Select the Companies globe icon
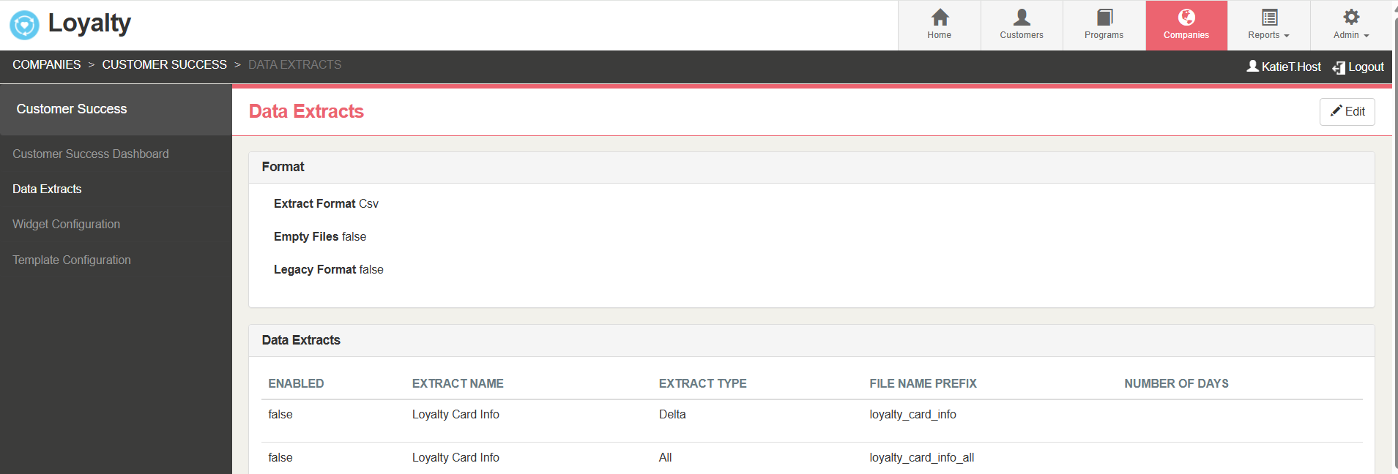This screenshot has height=474, width=1398. (1186, 18)
